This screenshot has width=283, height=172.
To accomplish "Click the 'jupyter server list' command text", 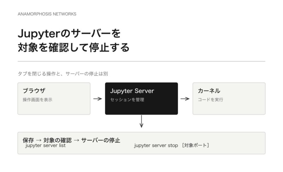I will (x=46, y=146).
